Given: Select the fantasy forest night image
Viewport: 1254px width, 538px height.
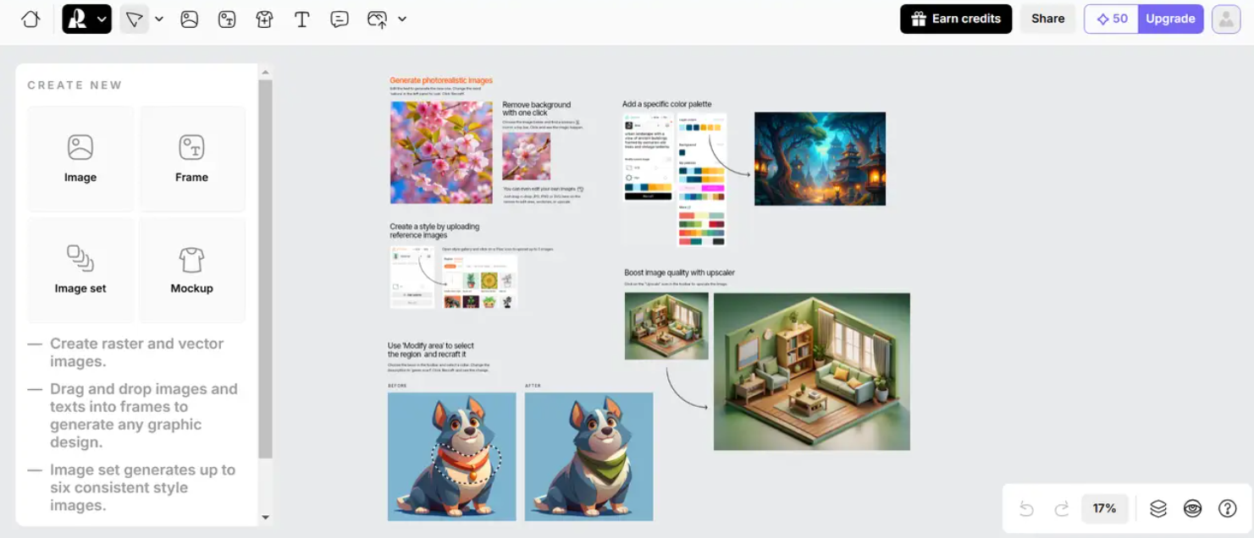Looking at the screenshot, I should [820, 159].
